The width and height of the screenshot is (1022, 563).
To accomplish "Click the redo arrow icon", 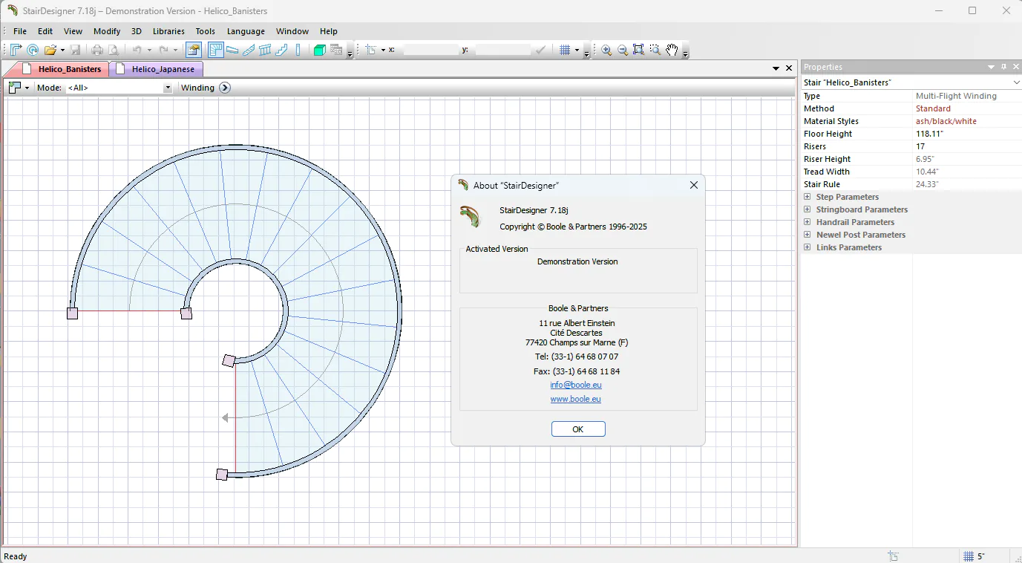I will click(164, 50).
